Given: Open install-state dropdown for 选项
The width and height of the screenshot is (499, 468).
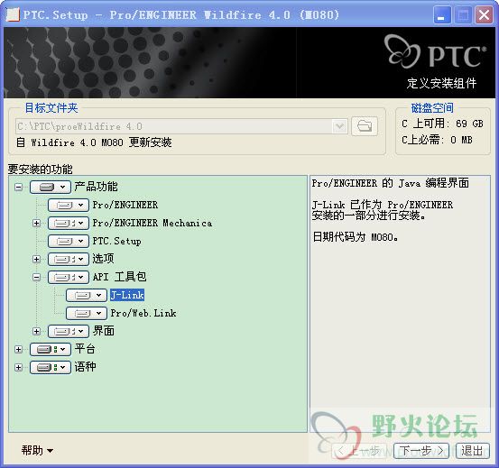Looking at the screenshot, I should pos(69,259).
